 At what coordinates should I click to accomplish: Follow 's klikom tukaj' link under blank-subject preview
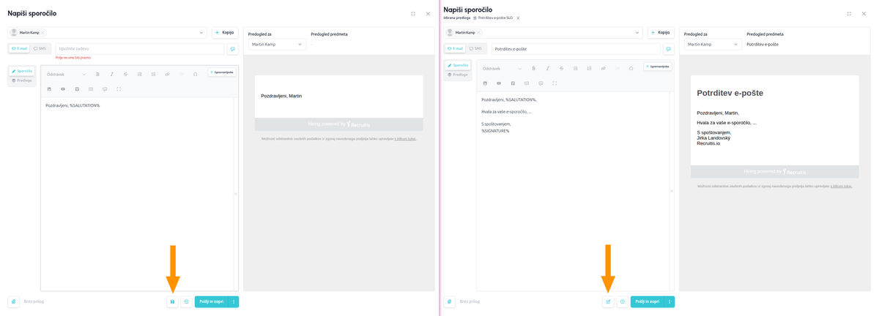[405, 138]
